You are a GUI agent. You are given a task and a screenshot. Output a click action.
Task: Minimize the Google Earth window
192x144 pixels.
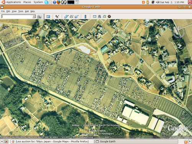coord(180,7)
